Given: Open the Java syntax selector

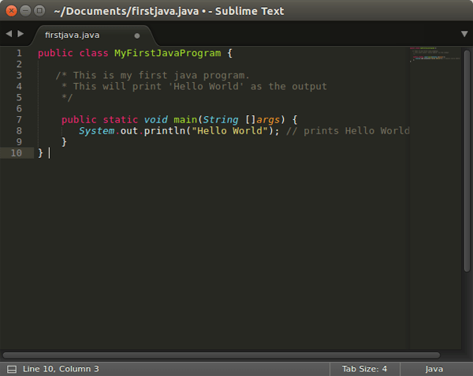Looking at the screenshot, I should point(434,369).
